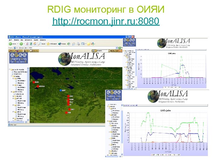Click the horizontal scrollbar right arrow under the tree
217x163 pixels.
pyautogui.click(x=26, y=122)
